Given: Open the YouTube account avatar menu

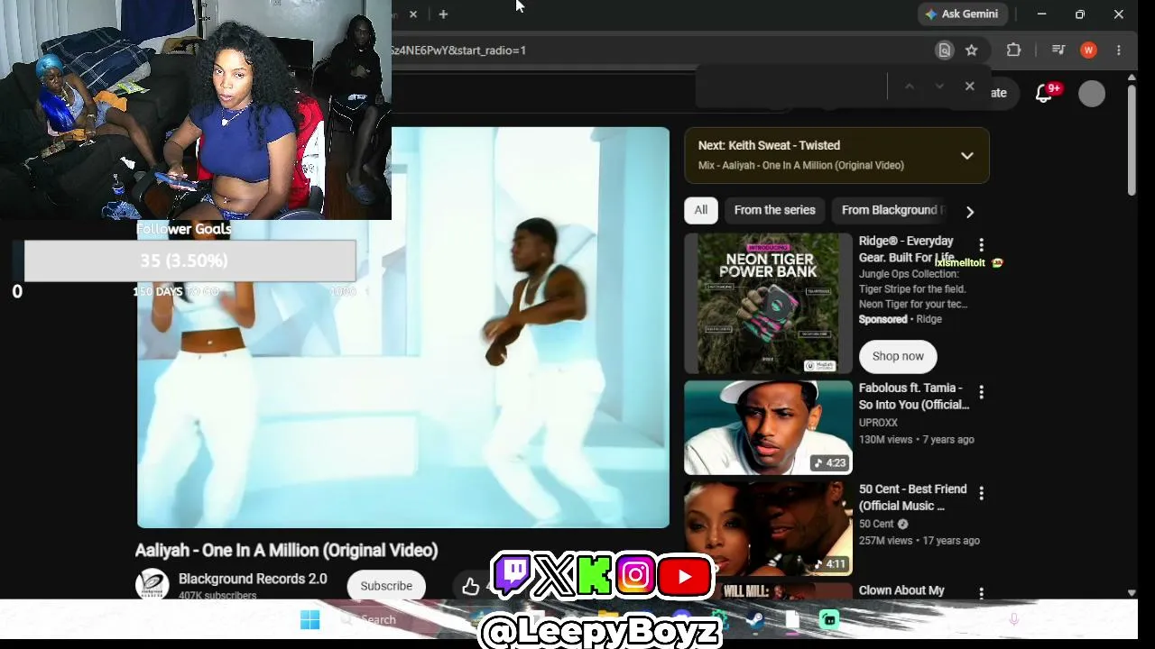Looking at the screenshot, I should 1092,94.
